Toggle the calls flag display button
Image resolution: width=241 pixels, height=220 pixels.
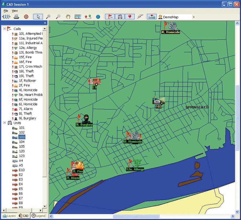coord(110,17)
